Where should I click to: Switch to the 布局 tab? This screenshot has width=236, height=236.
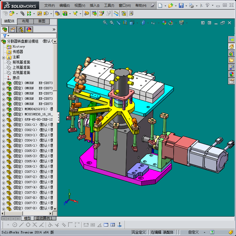[x=25, y=21]
